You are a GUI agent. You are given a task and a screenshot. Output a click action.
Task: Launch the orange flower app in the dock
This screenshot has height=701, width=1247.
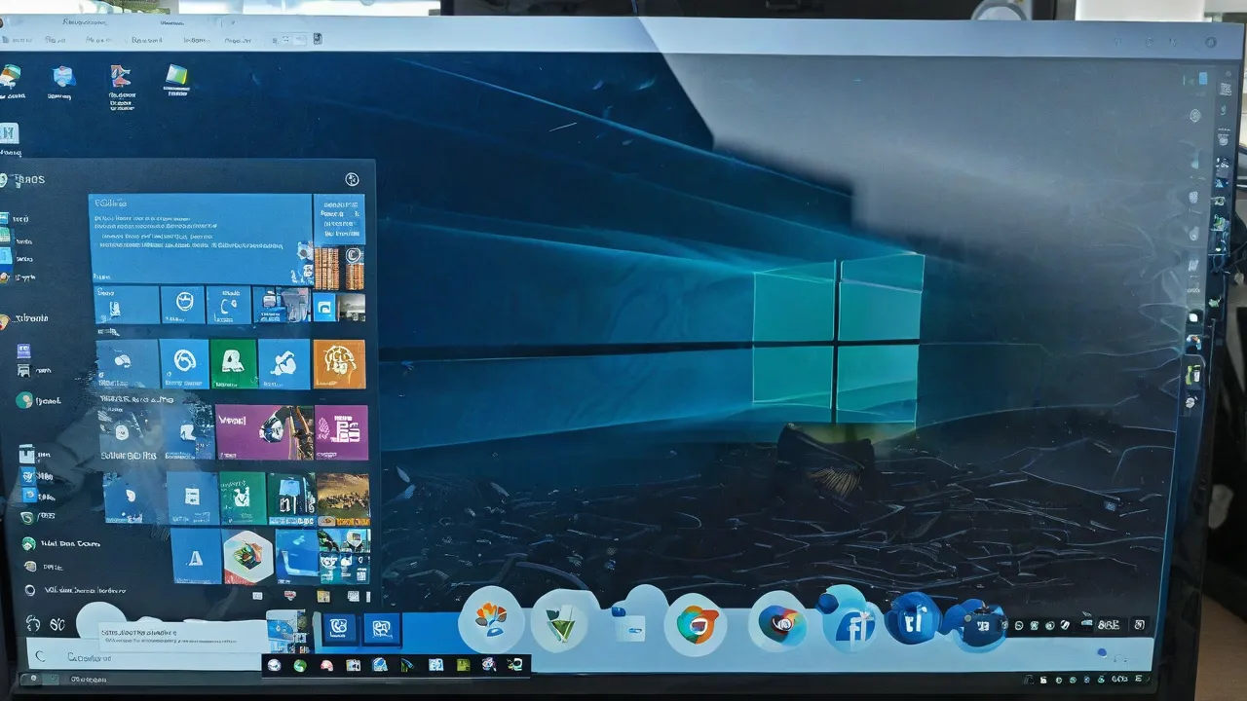[490, 619]
